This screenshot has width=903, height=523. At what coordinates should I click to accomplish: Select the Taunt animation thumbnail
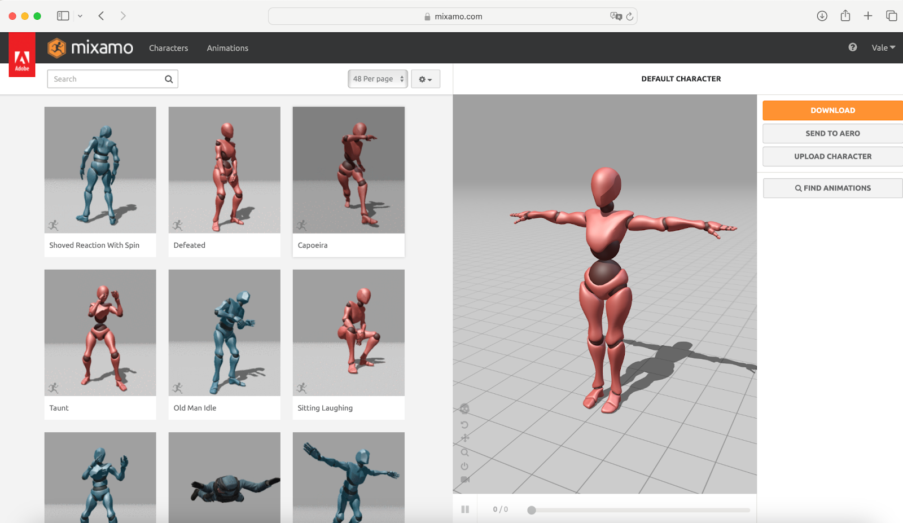[x=100, y=332]
